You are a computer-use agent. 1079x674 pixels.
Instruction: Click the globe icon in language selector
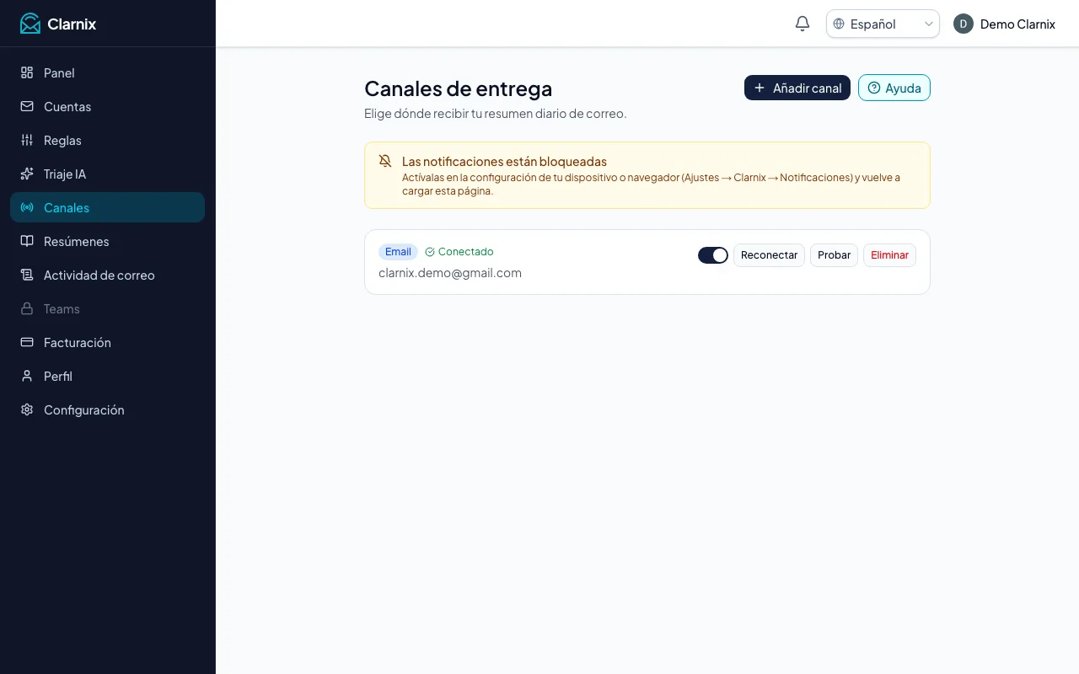[x=839, y=24]
